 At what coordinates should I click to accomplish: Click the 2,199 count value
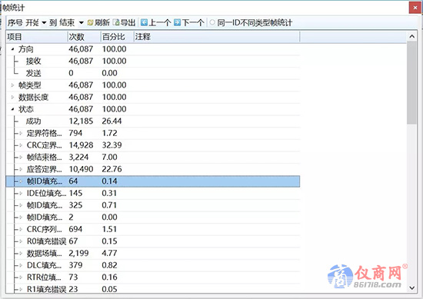(x=78, y=254)
